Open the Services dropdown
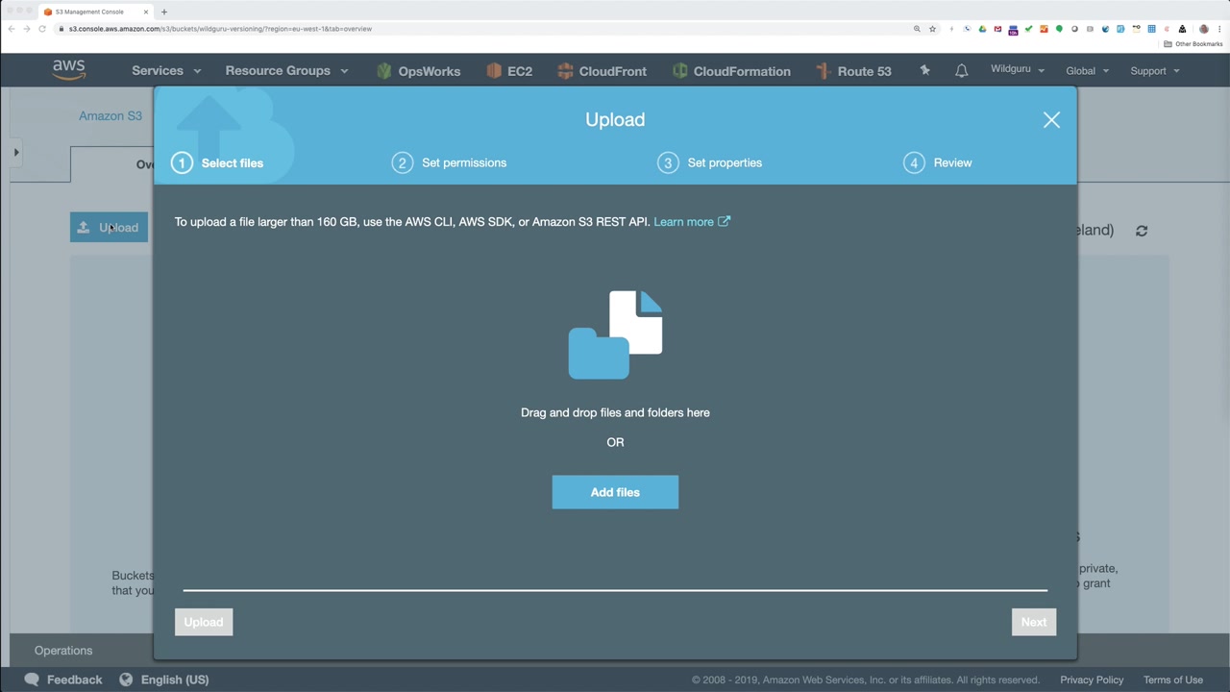 pos(166,71)
